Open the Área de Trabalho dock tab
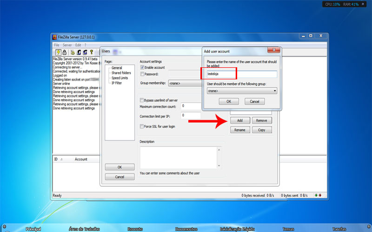 pos(84,229)
